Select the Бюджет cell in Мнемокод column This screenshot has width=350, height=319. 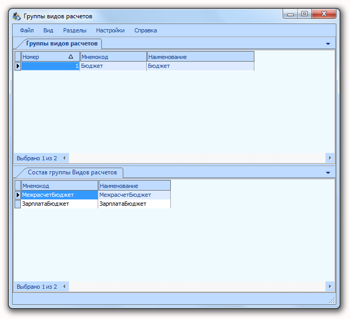(x=113, y=66)
